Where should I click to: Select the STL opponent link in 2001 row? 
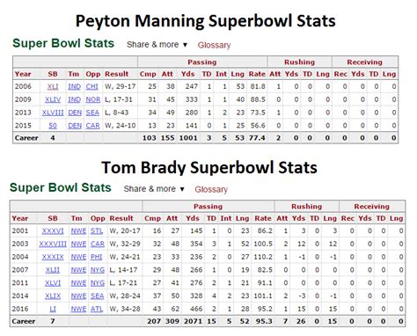coord(97,231)
